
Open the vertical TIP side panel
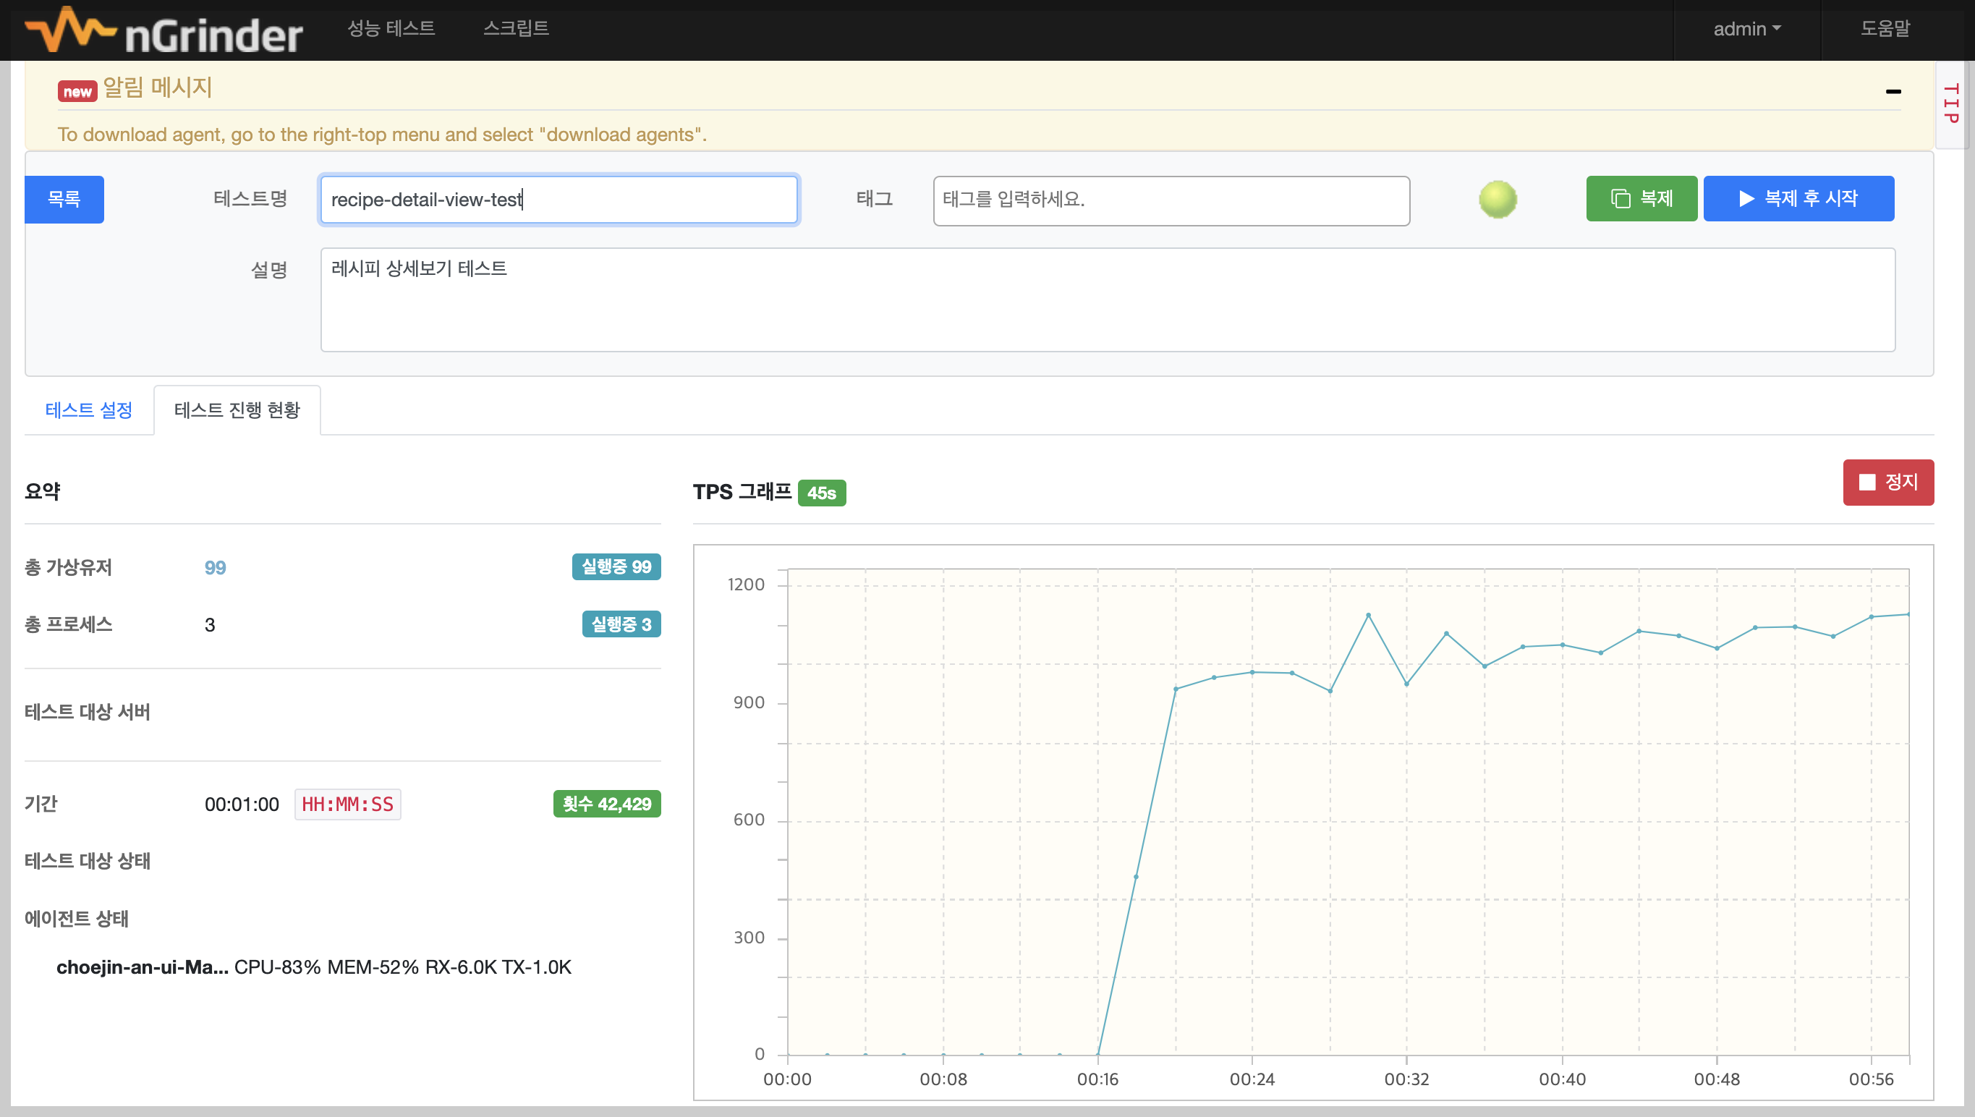(x=1952, y=103)
